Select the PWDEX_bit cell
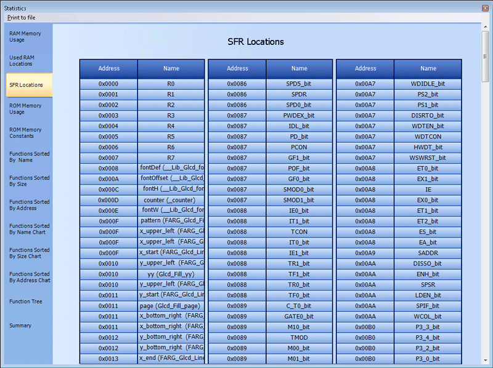The image size is (493, 368). 299,116
